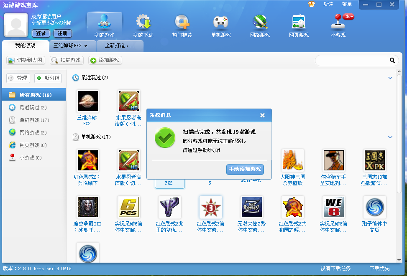Collapse the 最近玩过 group chevron
This screenshot has height=276, width=407.
pyautogui.click(x=390, y=78)
